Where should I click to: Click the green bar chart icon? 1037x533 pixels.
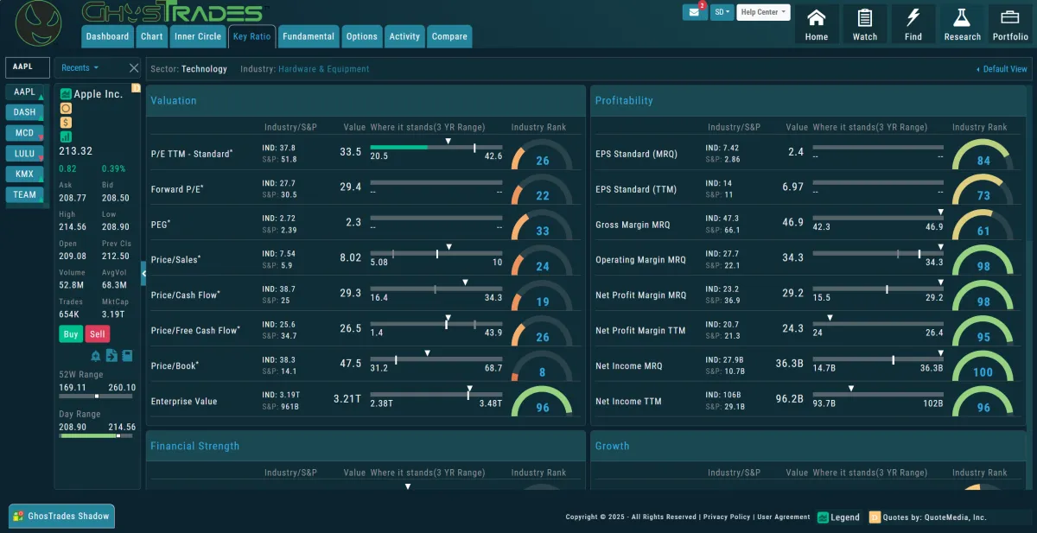[x=66, y=136]
